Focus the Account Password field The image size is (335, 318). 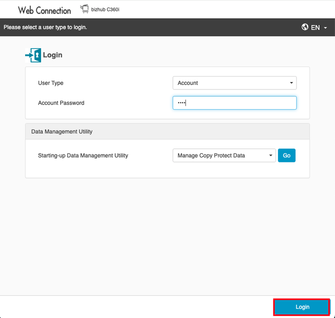234,103
